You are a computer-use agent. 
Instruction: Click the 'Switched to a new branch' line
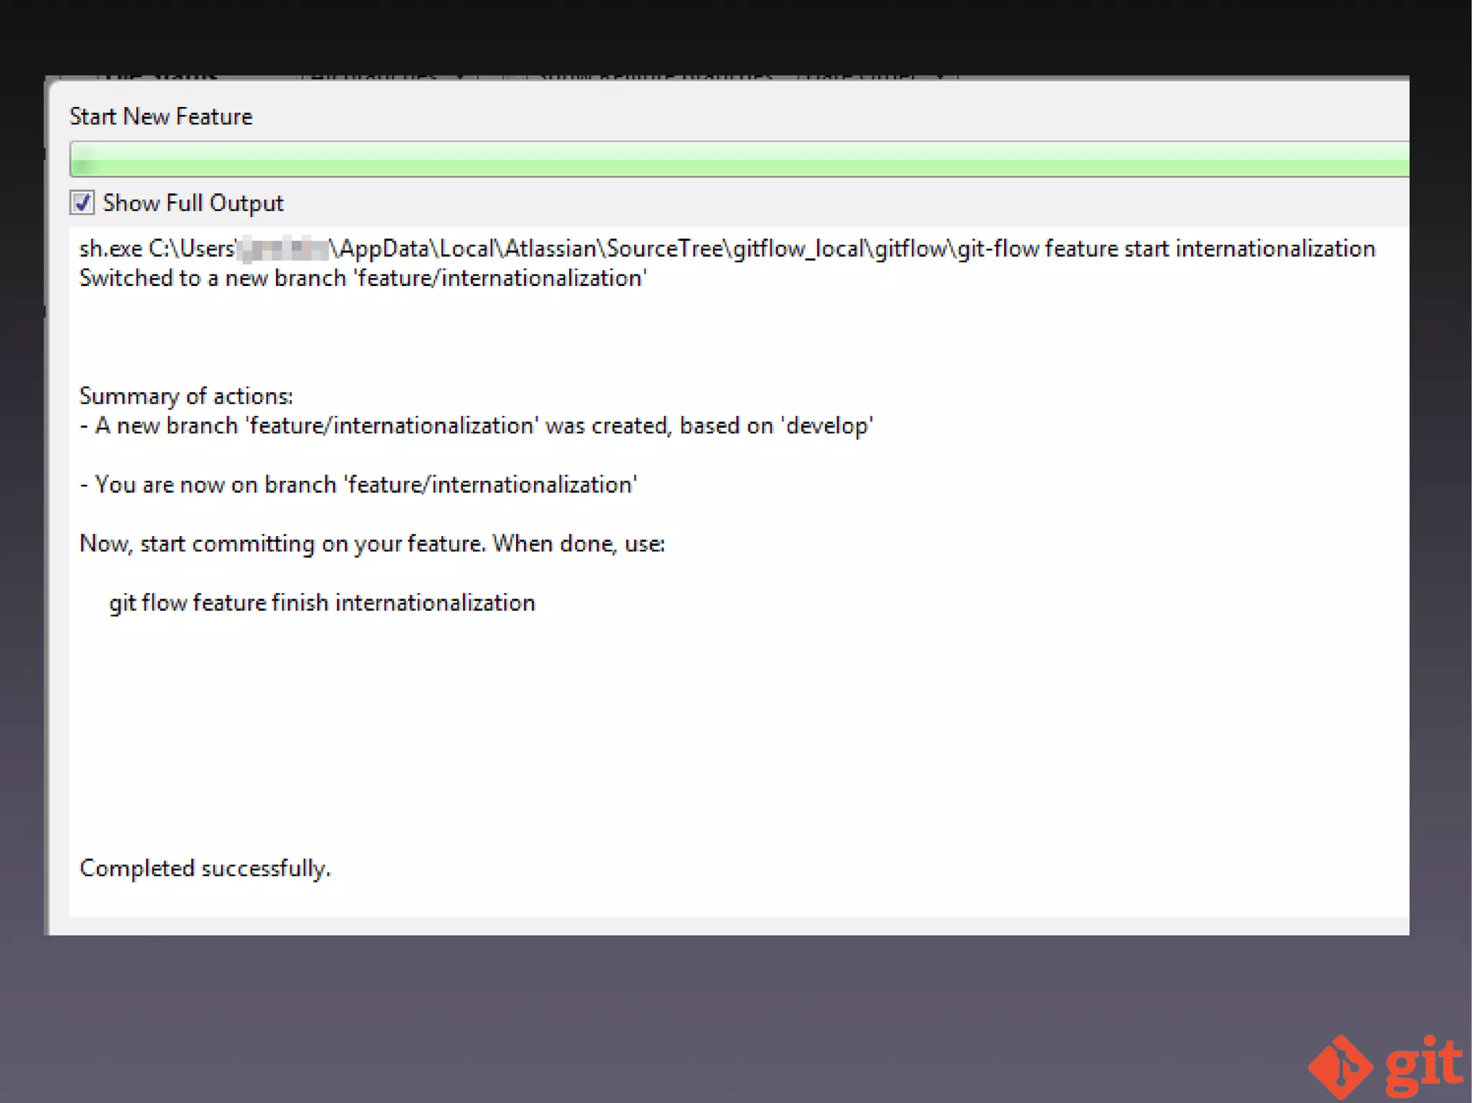point(363,278)
